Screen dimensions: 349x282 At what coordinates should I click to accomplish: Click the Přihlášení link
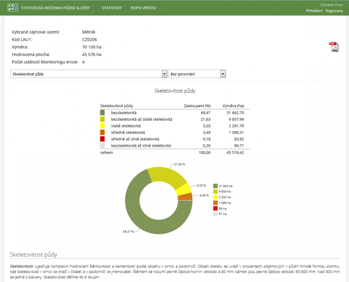click(x=314, y=10)
